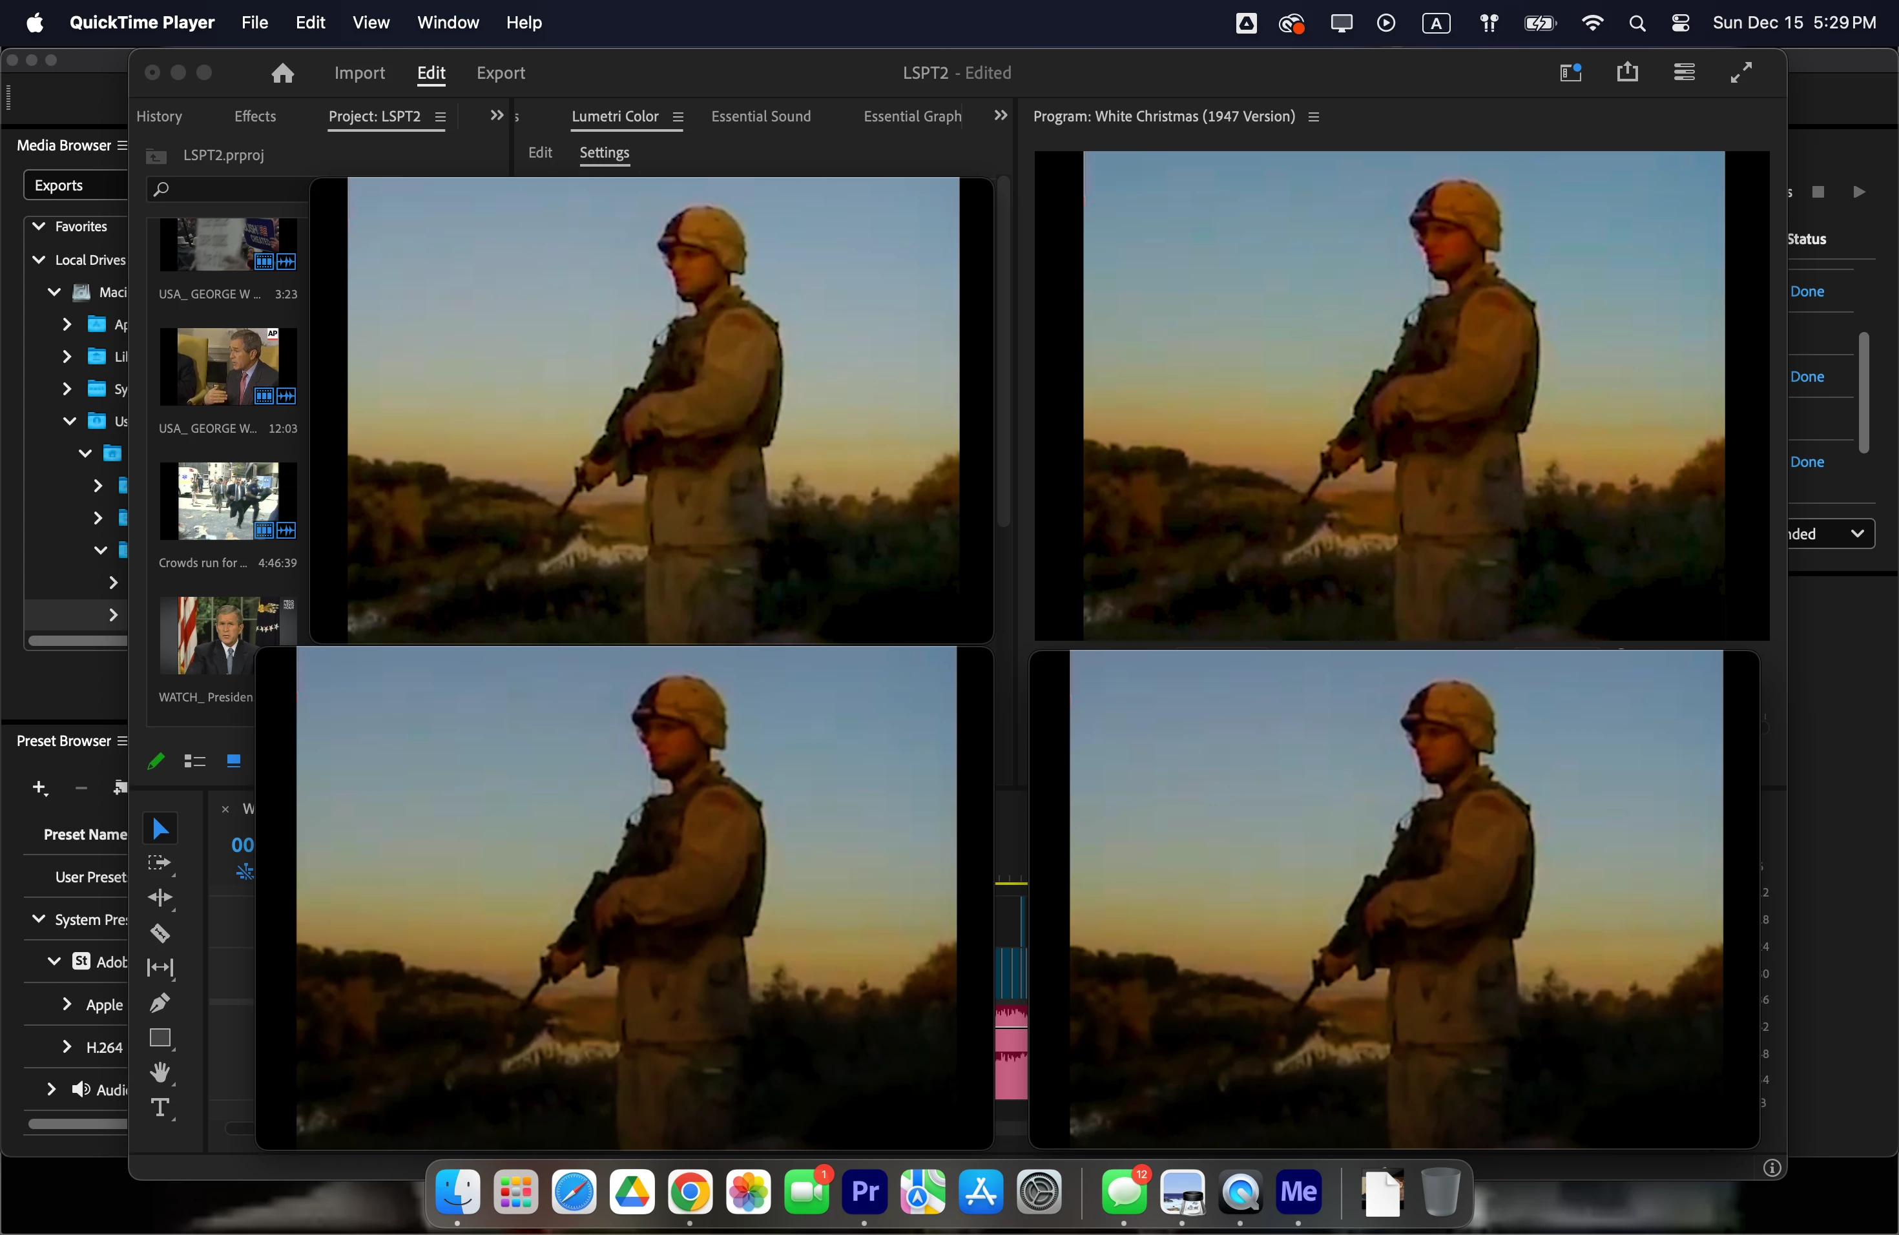The height and width of the screenshot is (1235, 1899).
Task: Switch to Essential Sound panel tab
Action: (760, 116)
